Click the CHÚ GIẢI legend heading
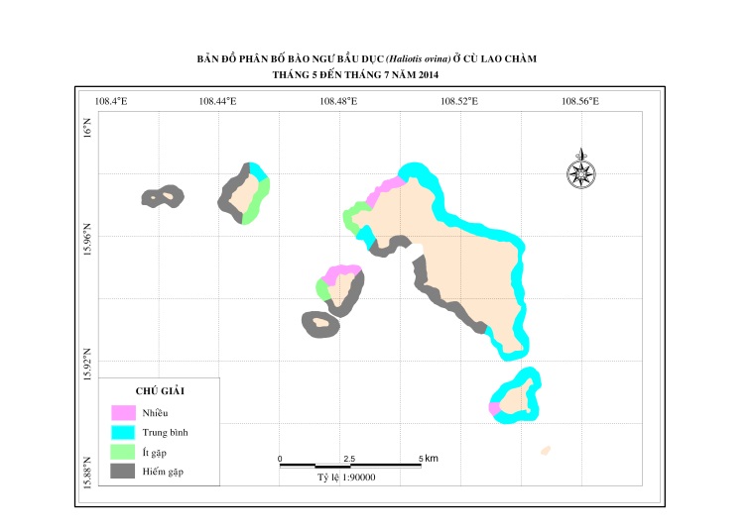755x531 pixels. point(160,391)
